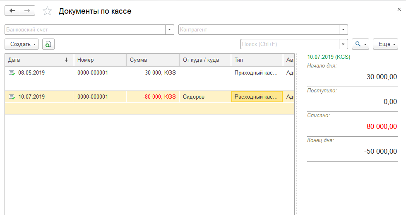Open the Еще menu
The width and height of the screenshot is (406, 215).
(385, 44)
